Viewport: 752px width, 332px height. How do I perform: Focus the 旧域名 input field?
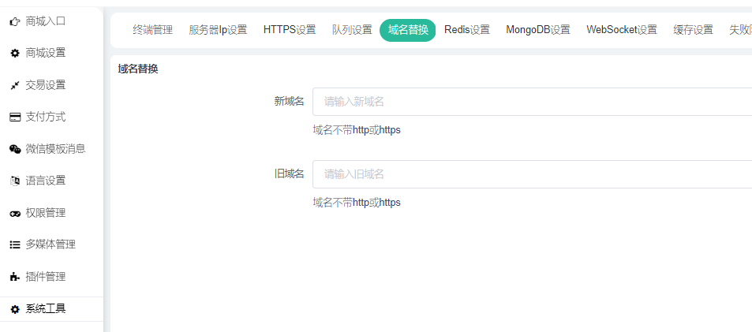(x=533, y=174)
